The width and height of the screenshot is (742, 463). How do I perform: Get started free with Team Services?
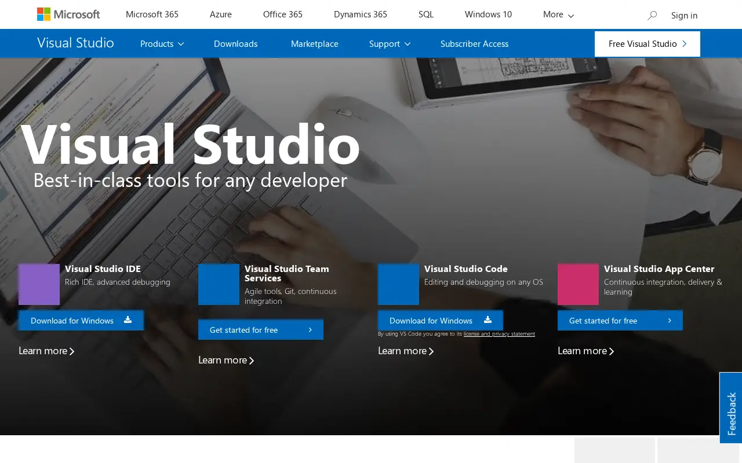(x=261, y=330)
